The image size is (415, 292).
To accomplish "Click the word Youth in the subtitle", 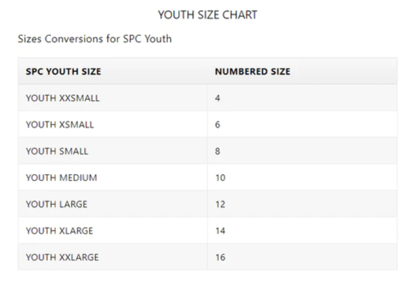I will [x=158, y=39].
